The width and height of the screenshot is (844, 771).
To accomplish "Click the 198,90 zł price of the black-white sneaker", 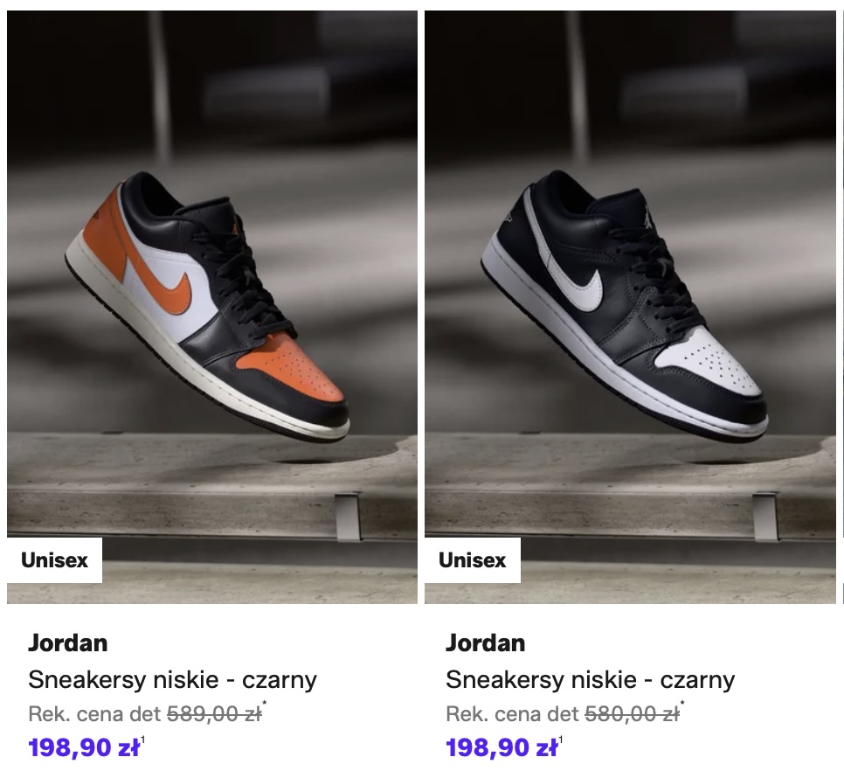I will [502, 747].
